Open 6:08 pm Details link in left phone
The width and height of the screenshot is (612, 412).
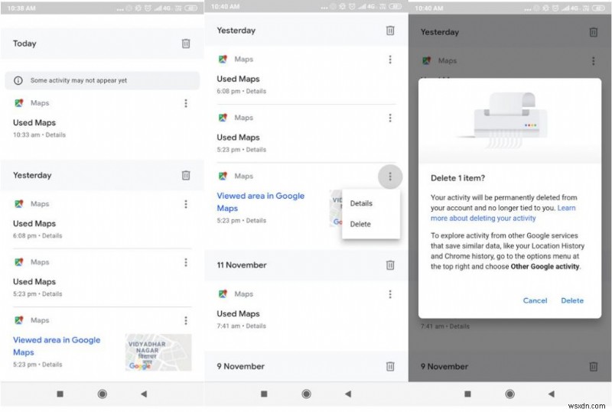click(x=52, y=235)
